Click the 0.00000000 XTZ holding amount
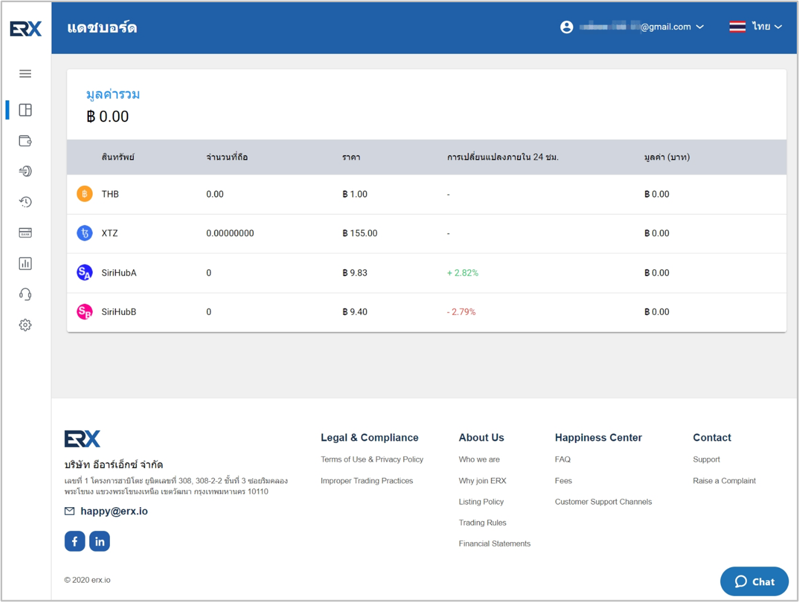799x602 pixels. [230, 233]
